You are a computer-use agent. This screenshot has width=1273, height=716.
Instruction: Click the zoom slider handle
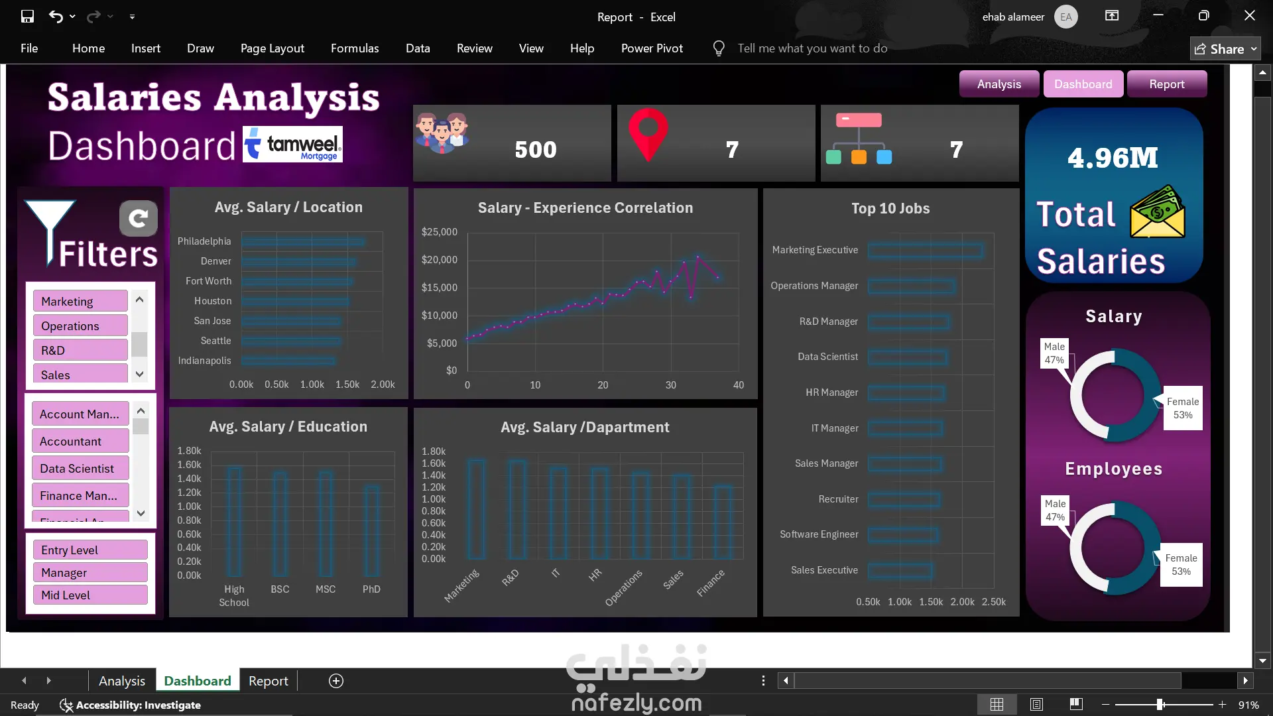[x=1160, y=705]
